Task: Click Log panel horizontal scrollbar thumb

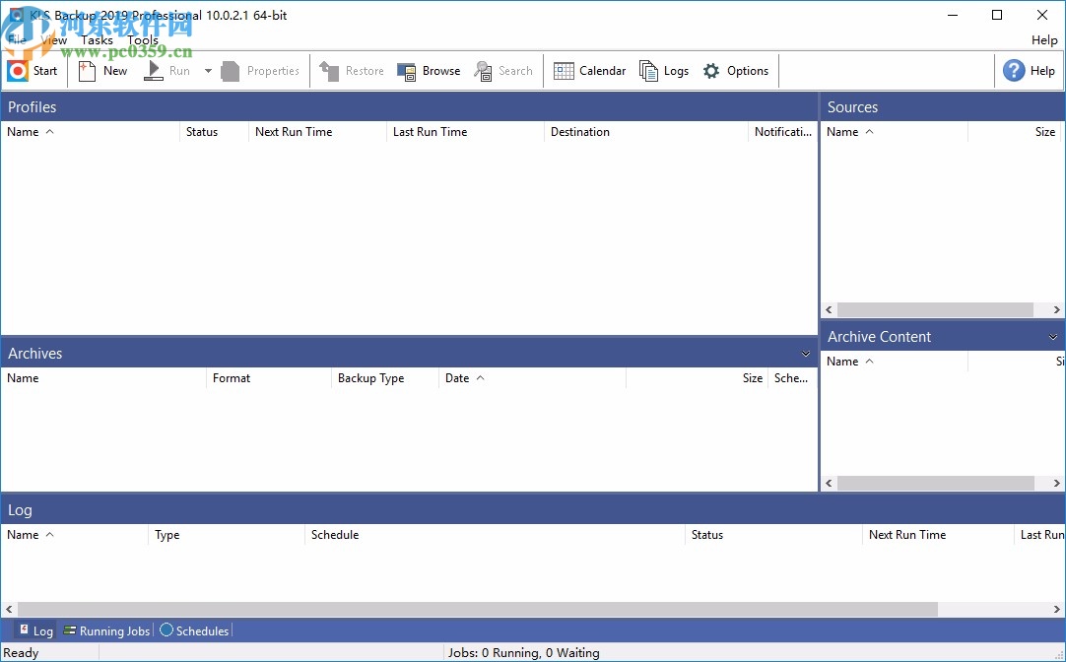Action: coord(478,609)
